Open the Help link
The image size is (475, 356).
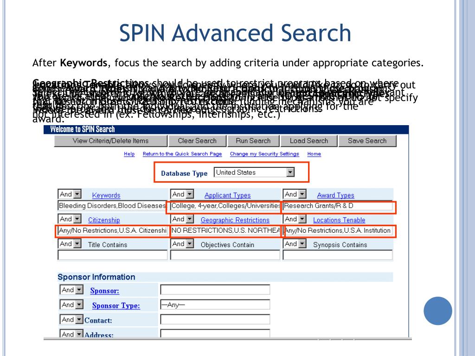pyautogui.click(x=129, y=154)
